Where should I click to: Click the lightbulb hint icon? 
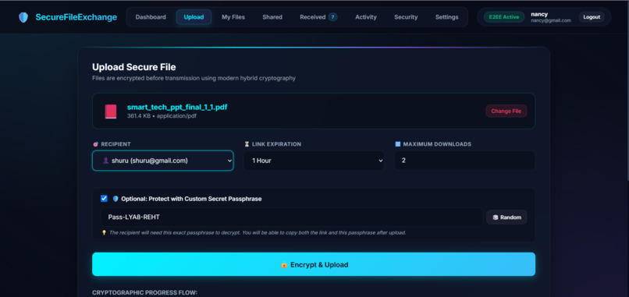point(104,232)
